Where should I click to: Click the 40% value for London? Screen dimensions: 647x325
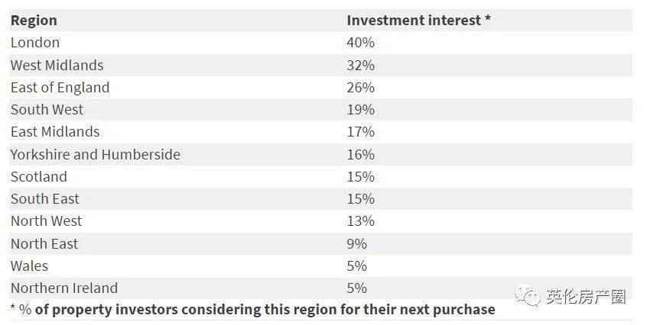360,43
